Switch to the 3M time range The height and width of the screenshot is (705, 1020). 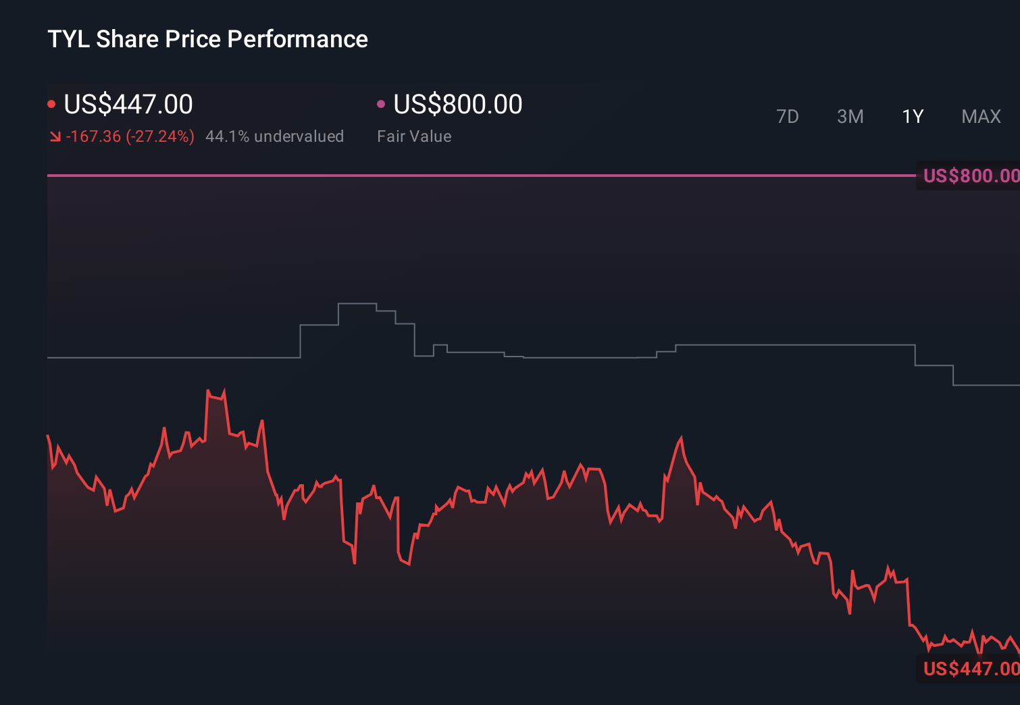pos(850,116)
